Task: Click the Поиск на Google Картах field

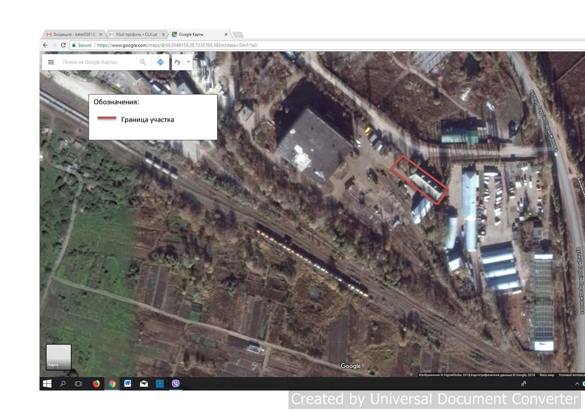Action: click(x=99, y=62)
